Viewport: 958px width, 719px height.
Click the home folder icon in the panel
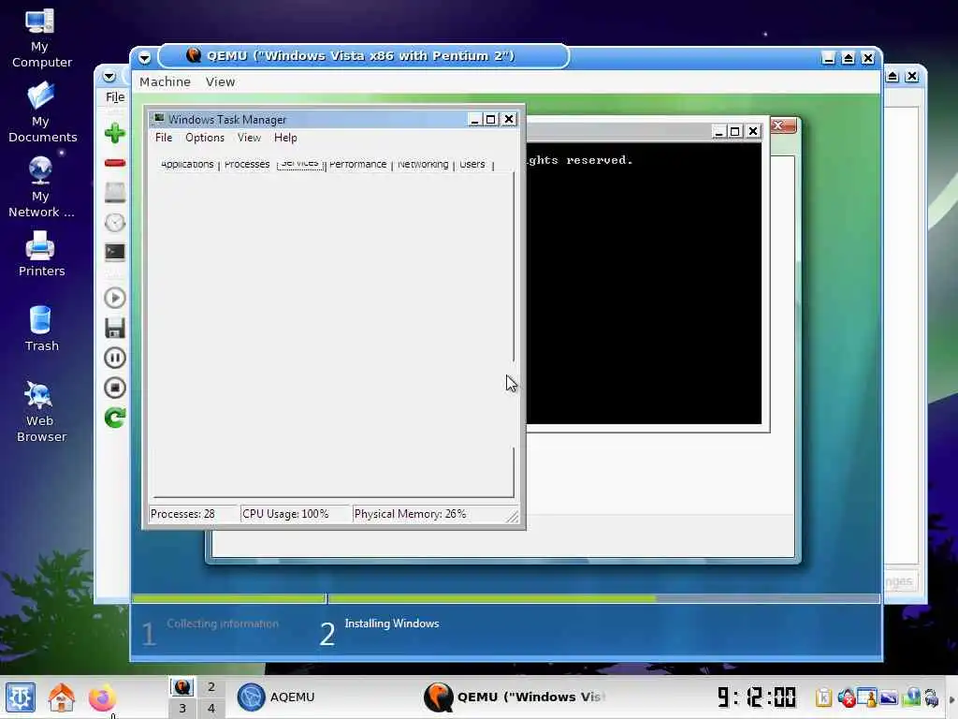click(x=61, y=697)
